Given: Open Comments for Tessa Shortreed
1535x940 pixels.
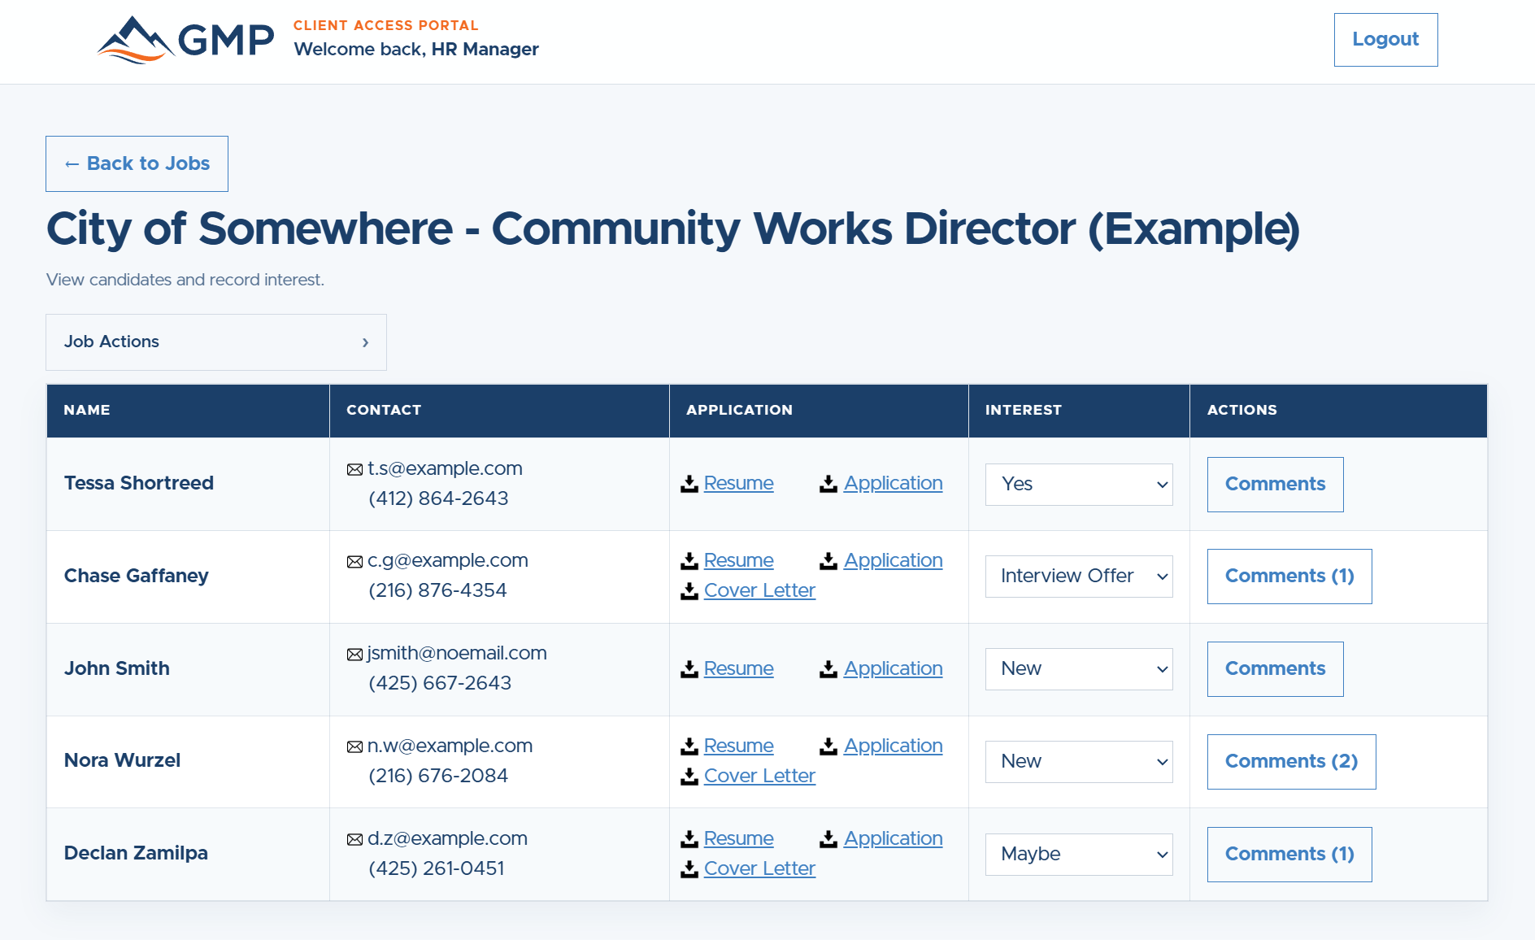Looking at the screenshot, I should (x=1275, y=485).
